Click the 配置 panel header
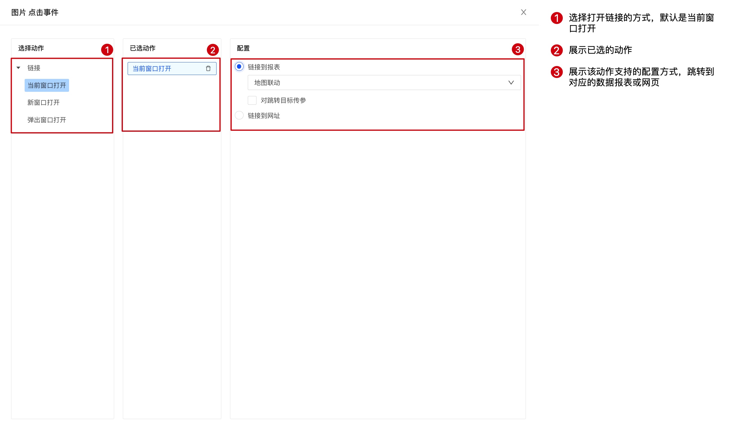The width and height of the screenshot is (731, 432). click(243, 48)
